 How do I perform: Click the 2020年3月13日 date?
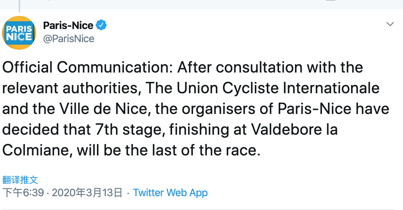click(x=87, y=193)
